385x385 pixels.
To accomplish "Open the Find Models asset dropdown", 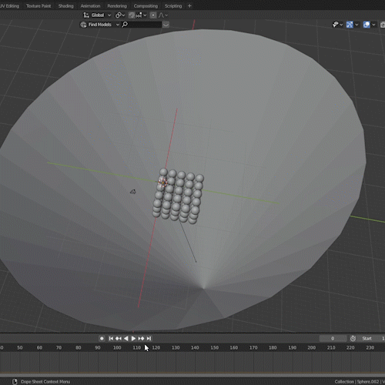I will (100, 25).
